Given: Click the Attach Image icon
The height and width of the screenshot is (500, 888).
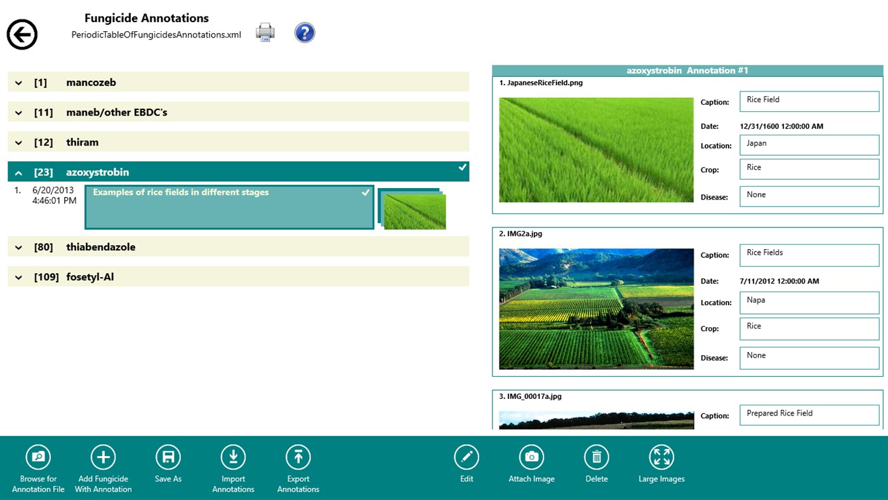Looking at the screenshot, I should point(531,457).
